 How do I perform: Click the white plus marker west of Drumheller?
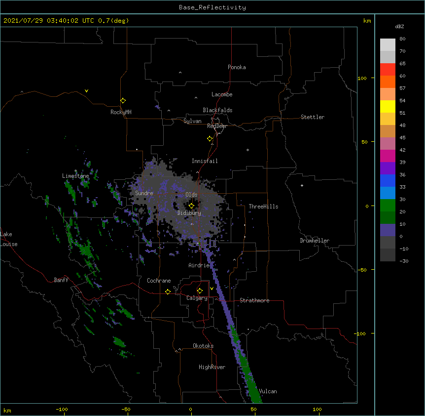(x=302, y=185)
